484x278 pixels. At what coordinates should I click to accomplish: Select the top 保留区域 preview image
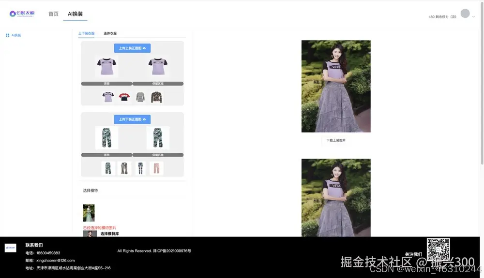pos(158,66)
